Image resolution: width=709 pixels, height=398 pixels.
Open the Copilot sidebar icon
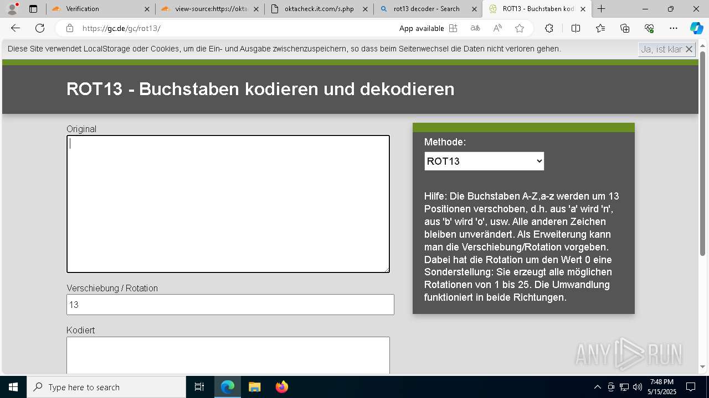coord(696,28)
